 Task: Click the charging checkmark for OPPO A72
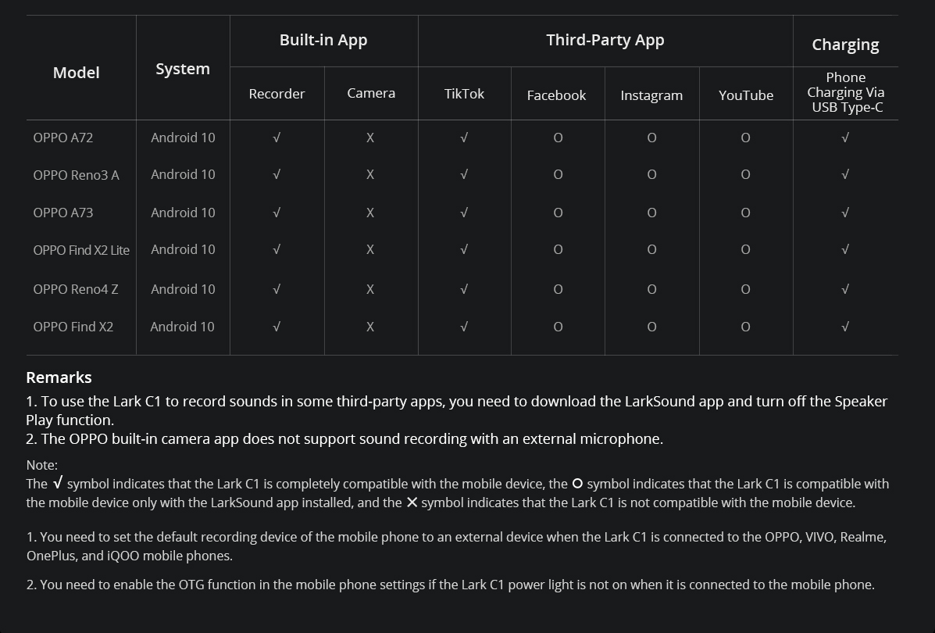(x=845, y=138)
